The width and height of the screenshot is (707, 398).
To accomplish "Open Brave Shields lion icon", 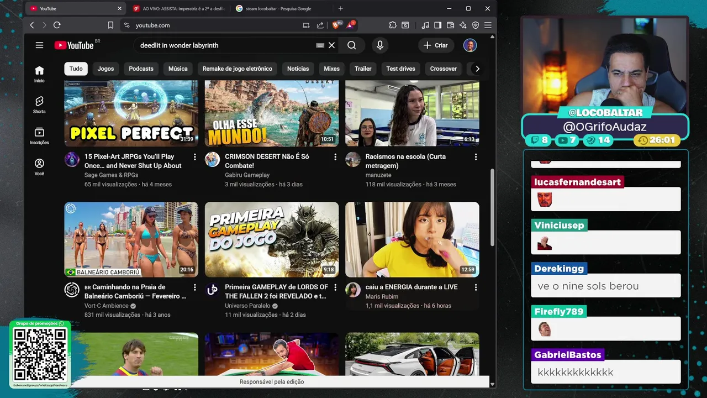I will (x=335, y=25).
